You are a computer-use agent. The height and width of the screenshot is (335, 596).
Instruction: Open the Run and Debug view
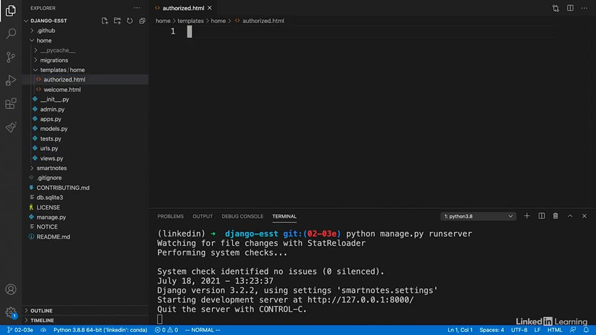(x=11, y=80)
